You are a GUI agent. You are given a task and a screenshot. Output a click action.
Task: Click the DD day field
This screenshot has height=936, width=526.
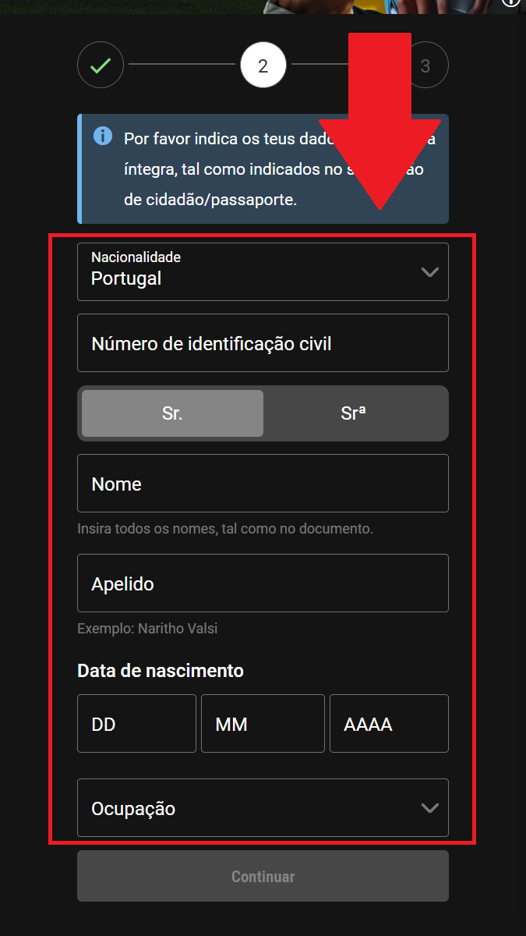click(x=136, y=724)
